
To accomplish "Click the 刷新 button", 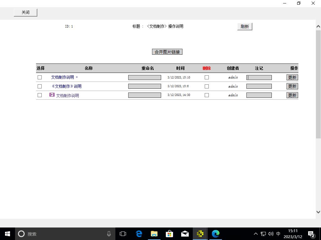I will [x=245, y=27].
